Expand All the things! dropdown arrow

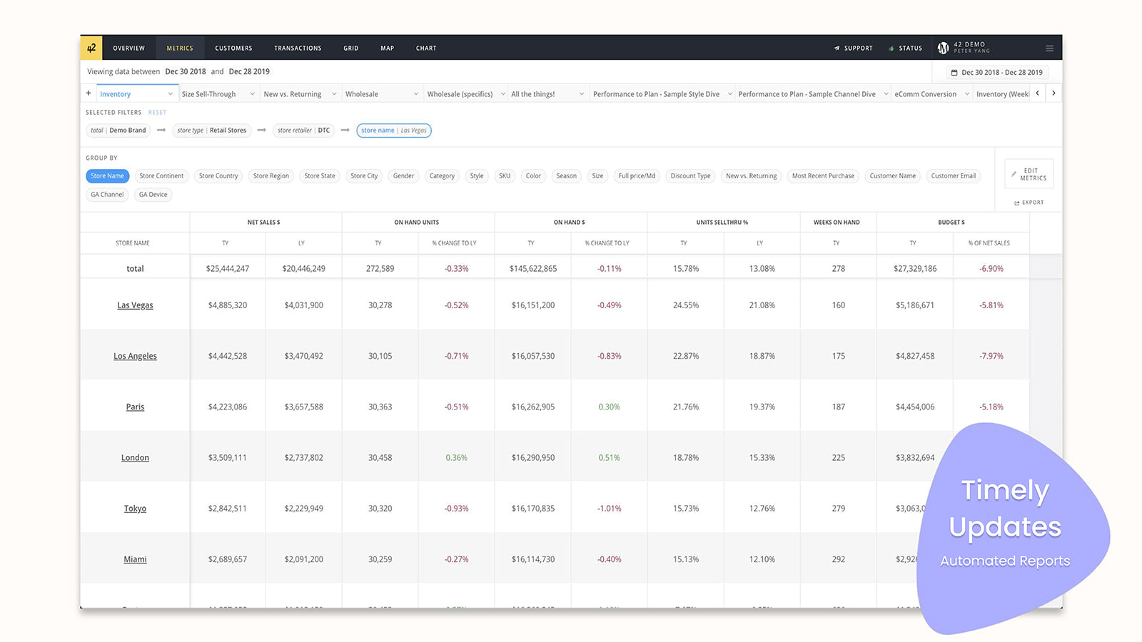click(x=582, y=94)
